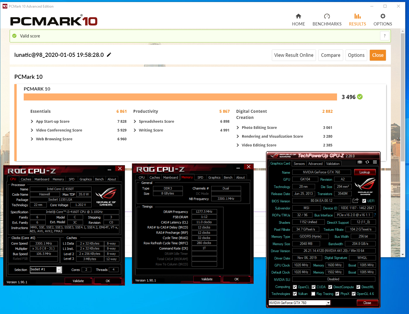The height and width of the screenshot is (314, 409).
Task: Click Driver Version field in GPU-Z
Action: 334,251
